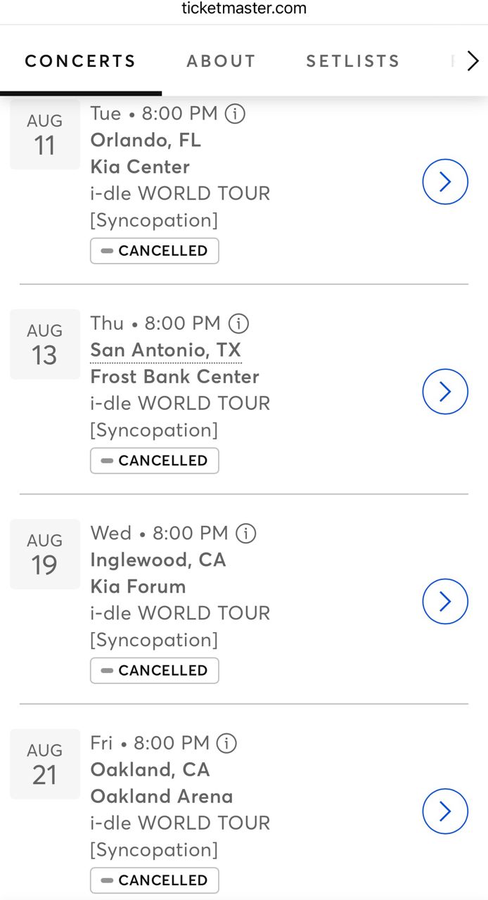488x900 pixels.
Task: Open the Setlists tab
Action: coord(352,61)
